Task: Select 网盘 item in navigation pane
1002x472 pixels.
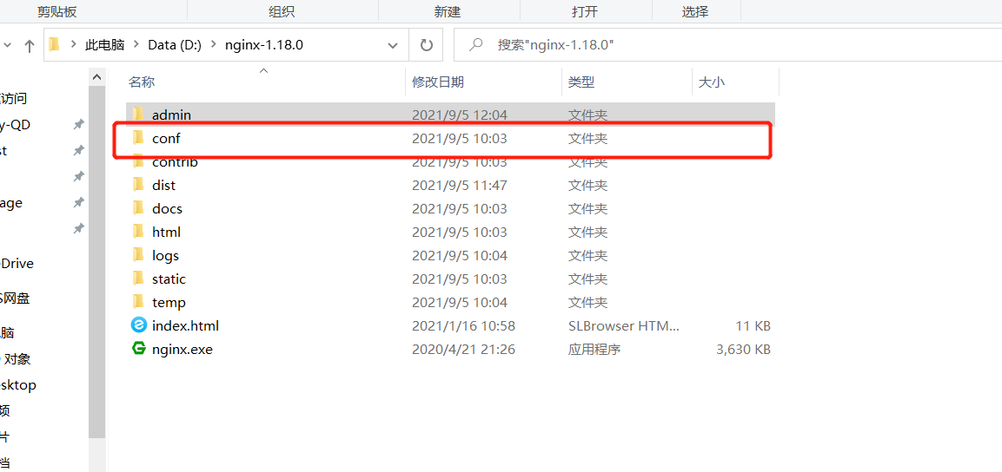Action: (15, 298)
